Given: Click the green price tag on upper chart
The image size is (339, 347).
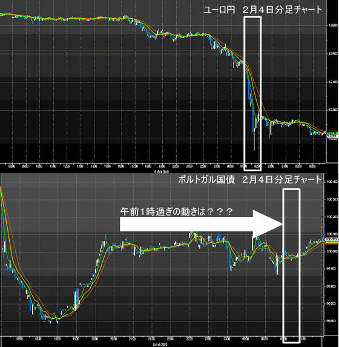Looking at the screenshot, I should pos(332,133).
